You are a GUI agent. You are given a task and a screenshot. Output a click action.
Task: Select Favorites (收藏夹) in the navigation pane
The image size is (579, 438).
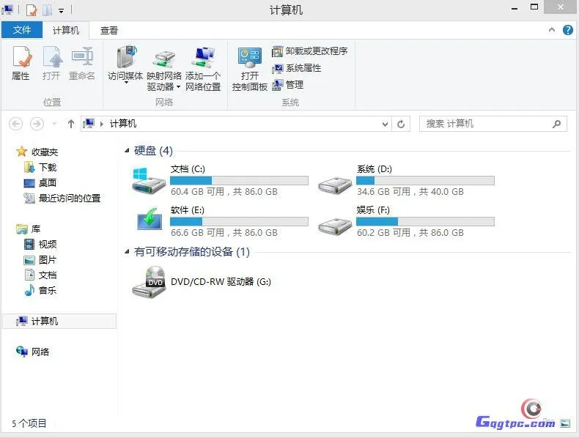[x=37, y=152]
